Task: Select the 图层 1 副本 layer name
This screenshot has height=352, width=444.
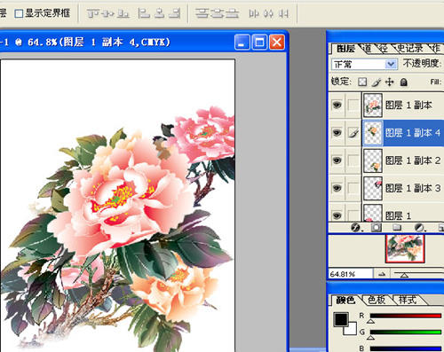Action: point(408,105)
